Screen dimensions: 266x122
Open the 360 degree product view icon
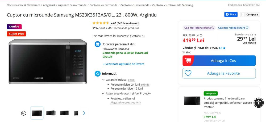point(23,113)
